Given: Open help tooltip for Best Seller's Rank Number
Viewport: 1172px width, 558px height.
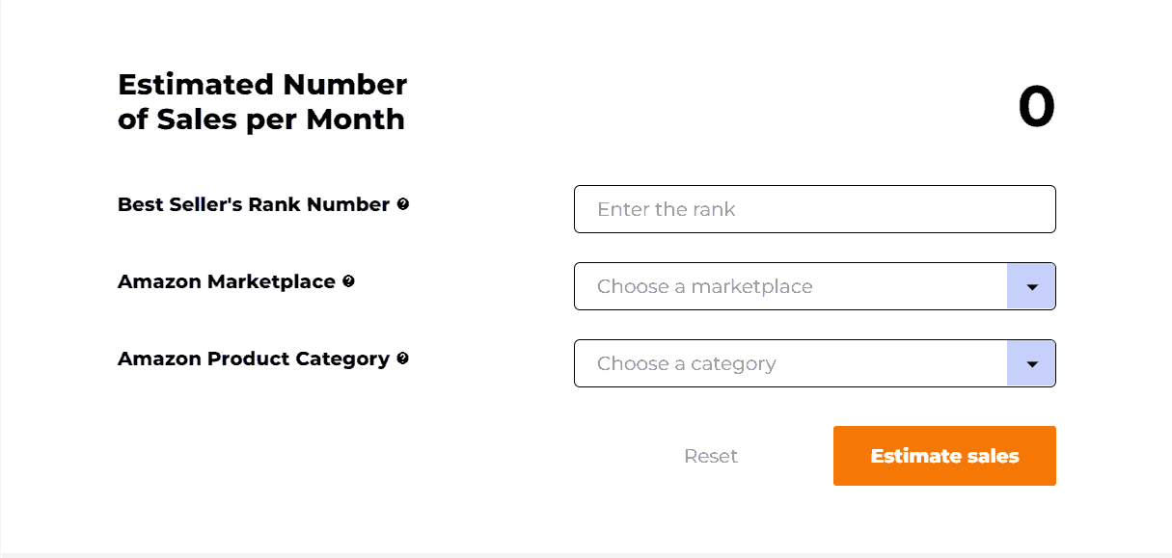Looking at the screenshot, I should pyautogui.click(x=404, y=204).
